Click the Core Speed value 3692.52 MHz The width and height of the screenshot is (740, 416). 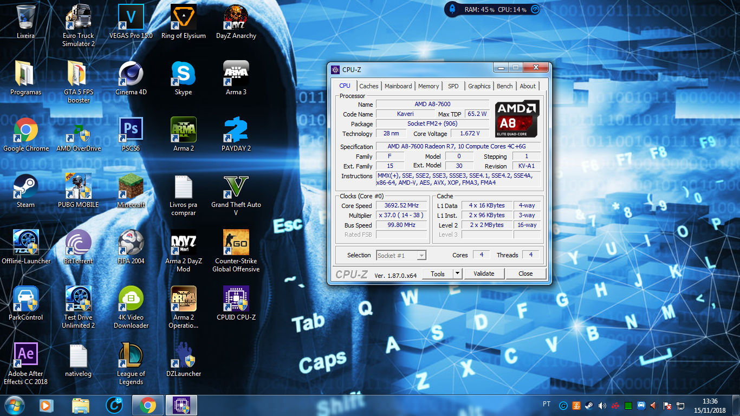pos(402,205)
